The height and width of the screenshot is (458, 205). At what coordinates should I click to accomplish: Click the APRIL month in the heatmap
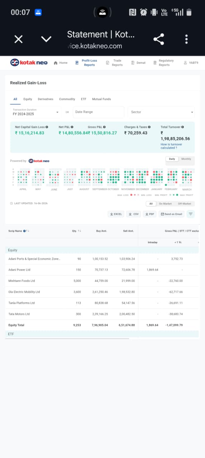[x=23, y=189]
